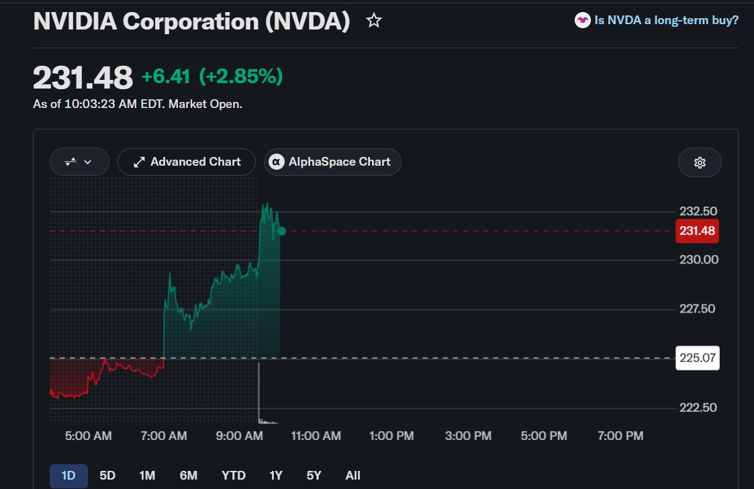Click the NVIDIA Corporation (NVDA) heading
The height and width of the screenshot is (489, 754).
point(191,21)
